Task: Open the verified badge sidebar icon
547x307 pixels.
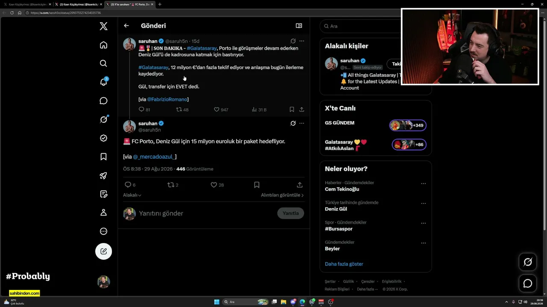Action: (x=103, y=138)
